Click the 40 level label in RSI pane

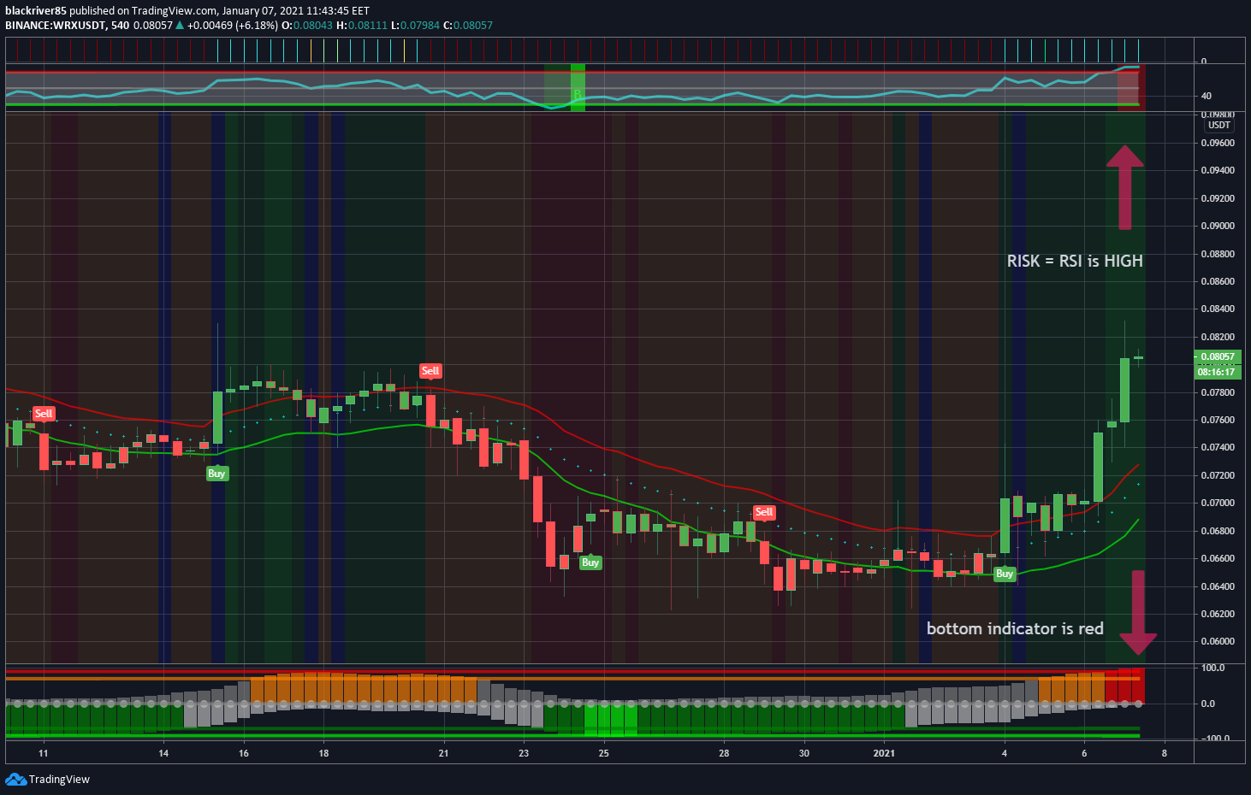[1207, 96]
